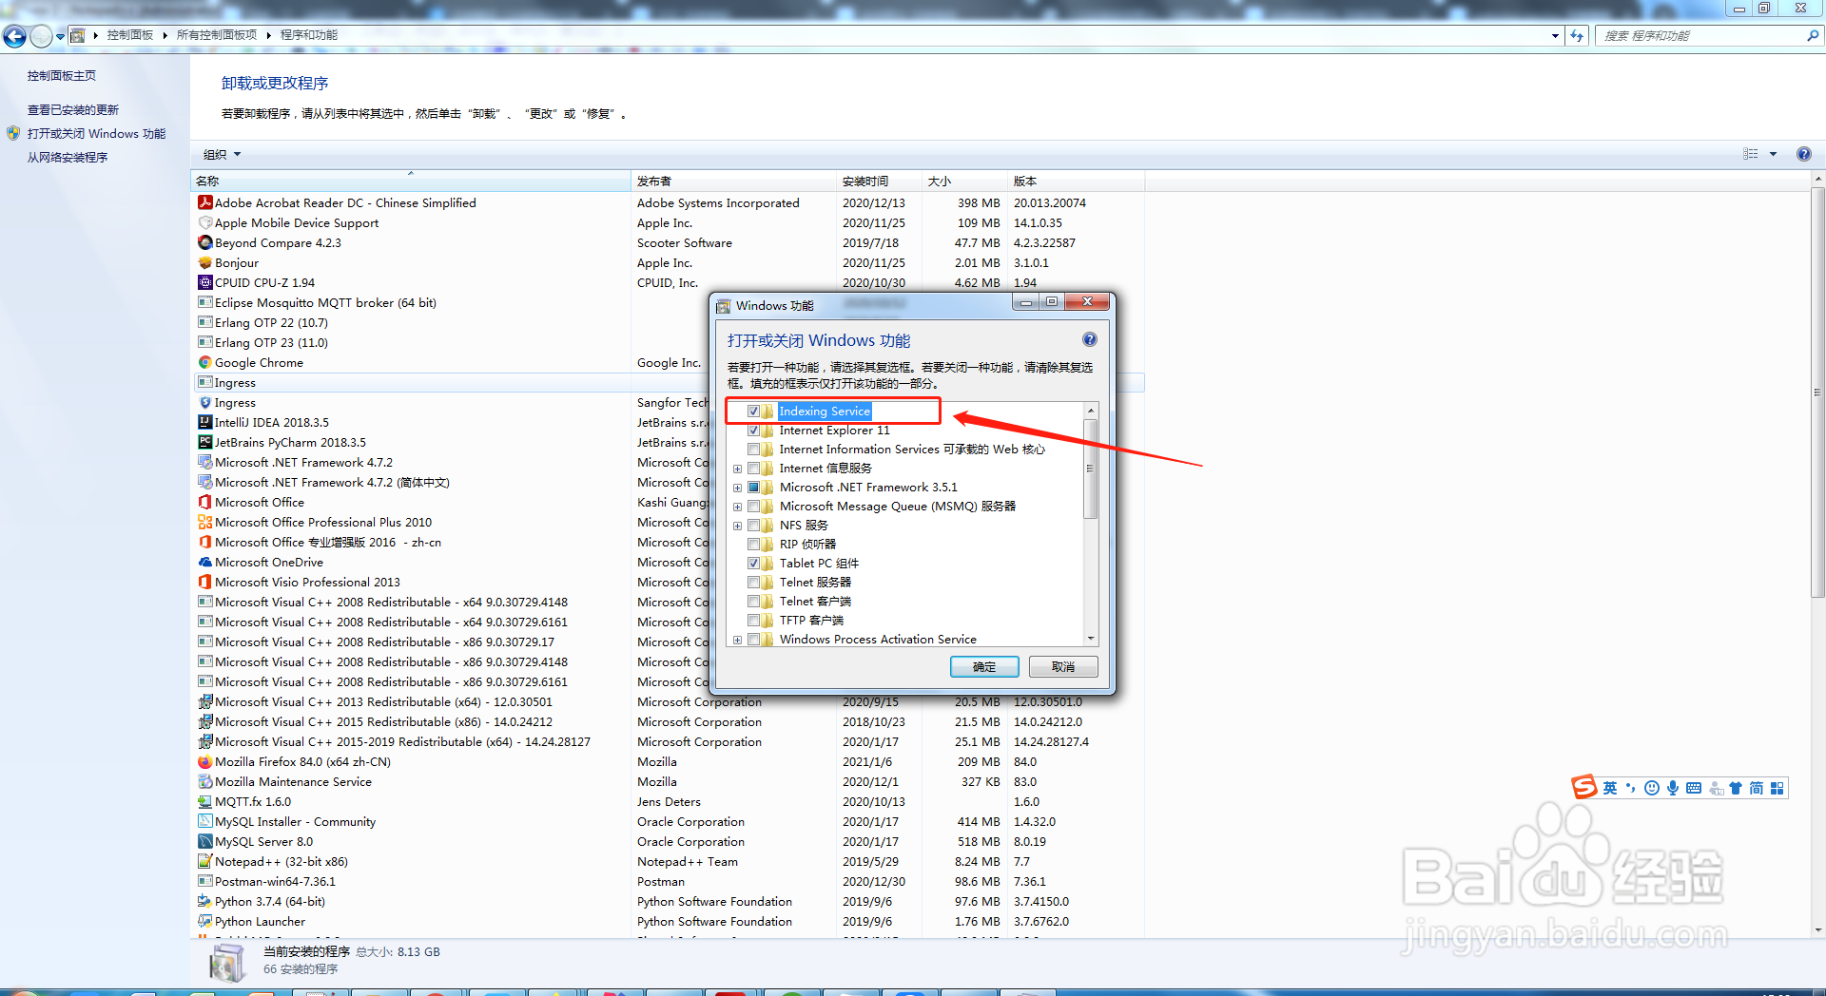The width and height of the screenshot is (1826, 996).
Task: Check the Telnet 客户端 checkbox
Action: point(753,602)
